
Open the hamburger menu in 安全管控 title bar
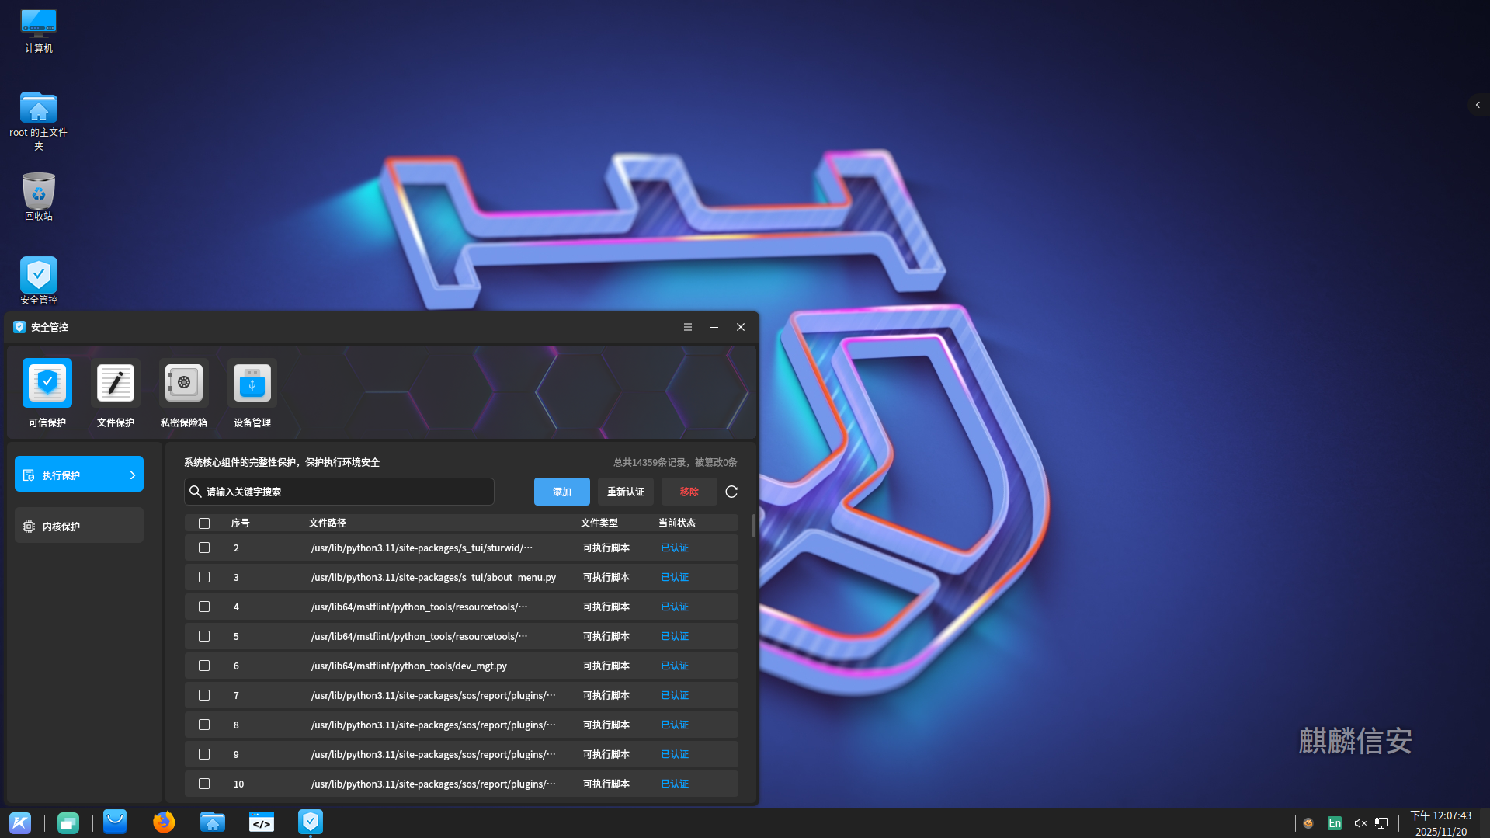click(687, 327)
